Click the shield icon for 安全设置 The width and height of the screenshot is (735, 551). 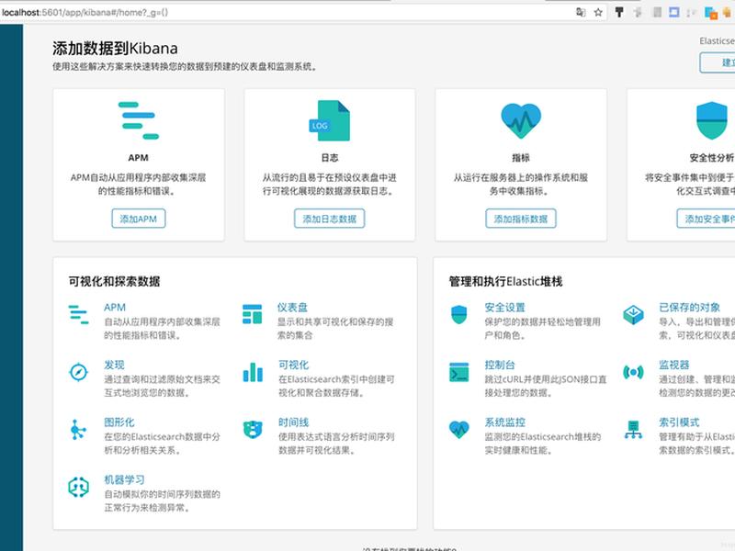(458, 314)
